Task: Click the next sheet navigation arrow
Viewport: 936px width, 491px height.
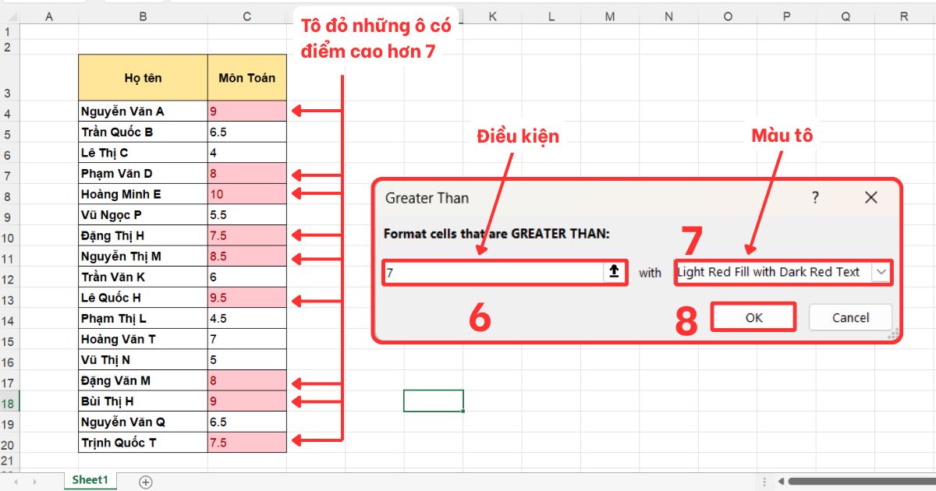Action: (x=34, y=482)
